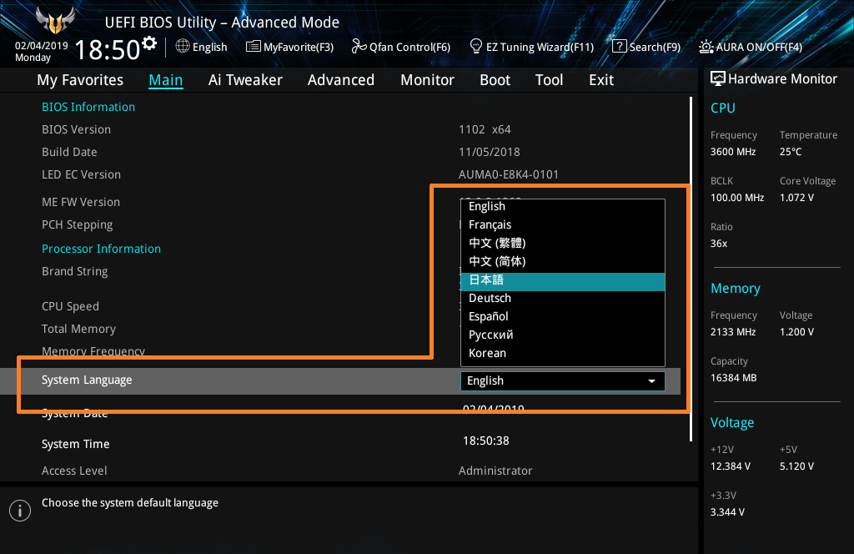Choose Español in language list
854x554 pixels.
(x=563, y=316)
